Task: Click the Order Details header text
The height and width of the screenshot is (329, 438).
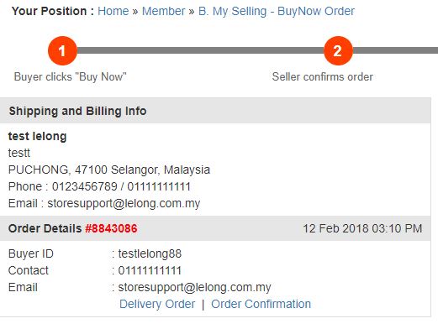Action: coord(45,228)
